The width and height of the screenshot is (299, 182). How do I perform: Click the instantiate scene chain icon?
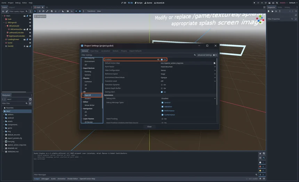point(7,11)
